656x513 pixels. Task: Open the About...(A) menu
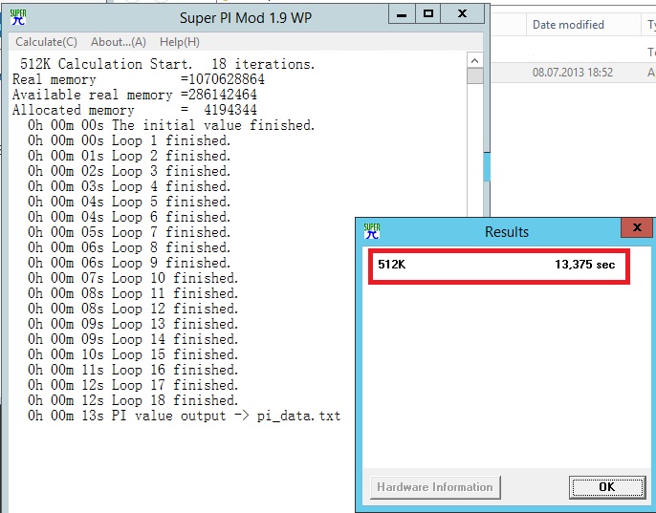click(x=119, y=42)
